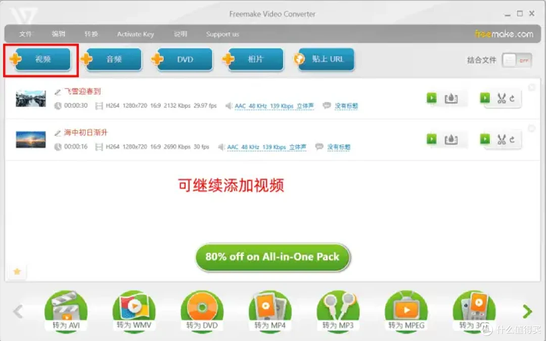
Task: Click the star favorites icon
Action: (x=17, y=271)
